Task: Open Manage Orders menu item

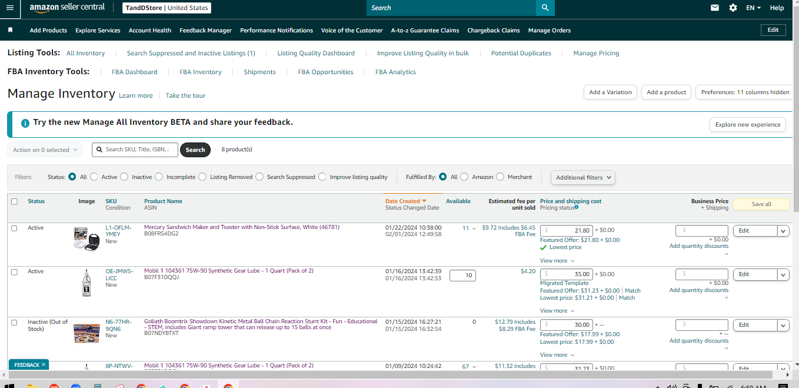Action: tap(550, 30)
